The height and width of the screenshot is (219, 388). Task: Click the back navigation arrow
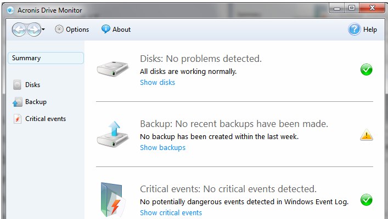coord(19,30)
